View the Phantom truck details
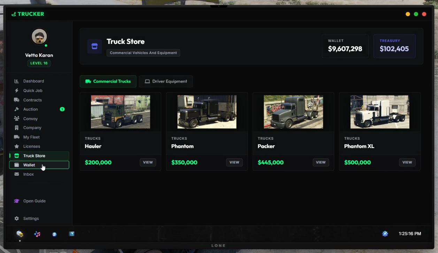Image resolution: width=438 pixels, height=253 pixels. click(234, 162)
